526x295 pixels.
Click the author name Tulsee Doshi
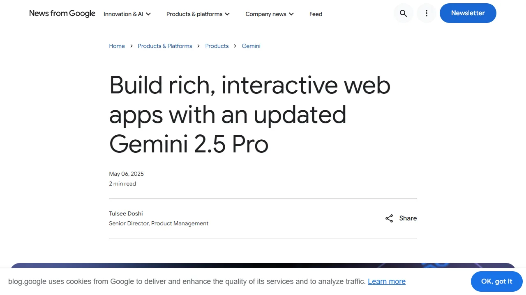[x=126, y=213]
